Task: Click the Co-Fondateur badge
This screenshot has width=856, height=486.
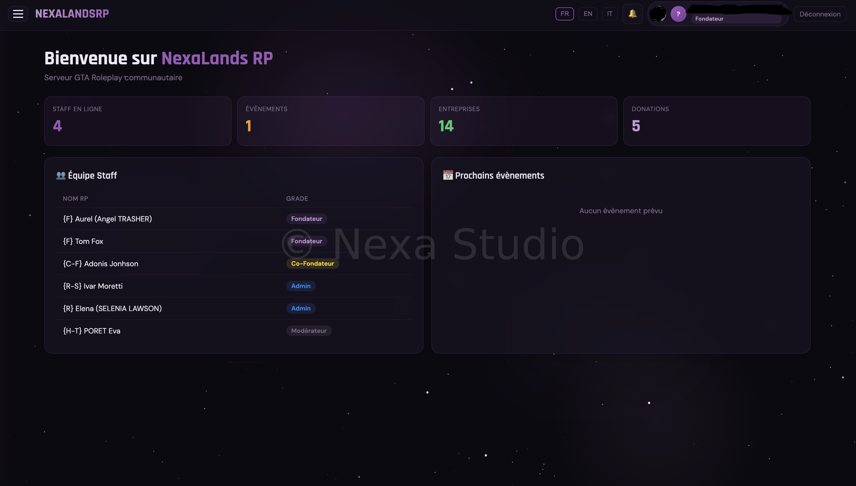Action: pos(313,263)
